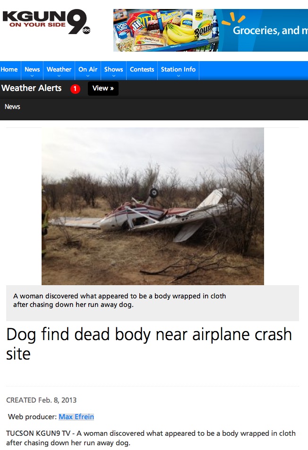Go to the Home page
The image size is (308, 450).
click(x=9, y=70)
